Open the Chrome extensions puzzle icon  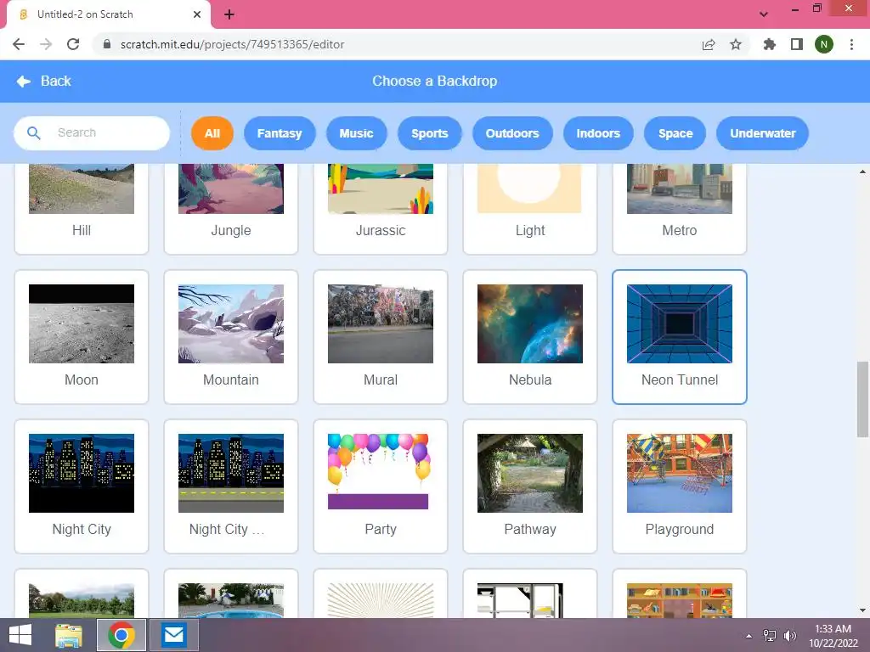coord(769,44)
